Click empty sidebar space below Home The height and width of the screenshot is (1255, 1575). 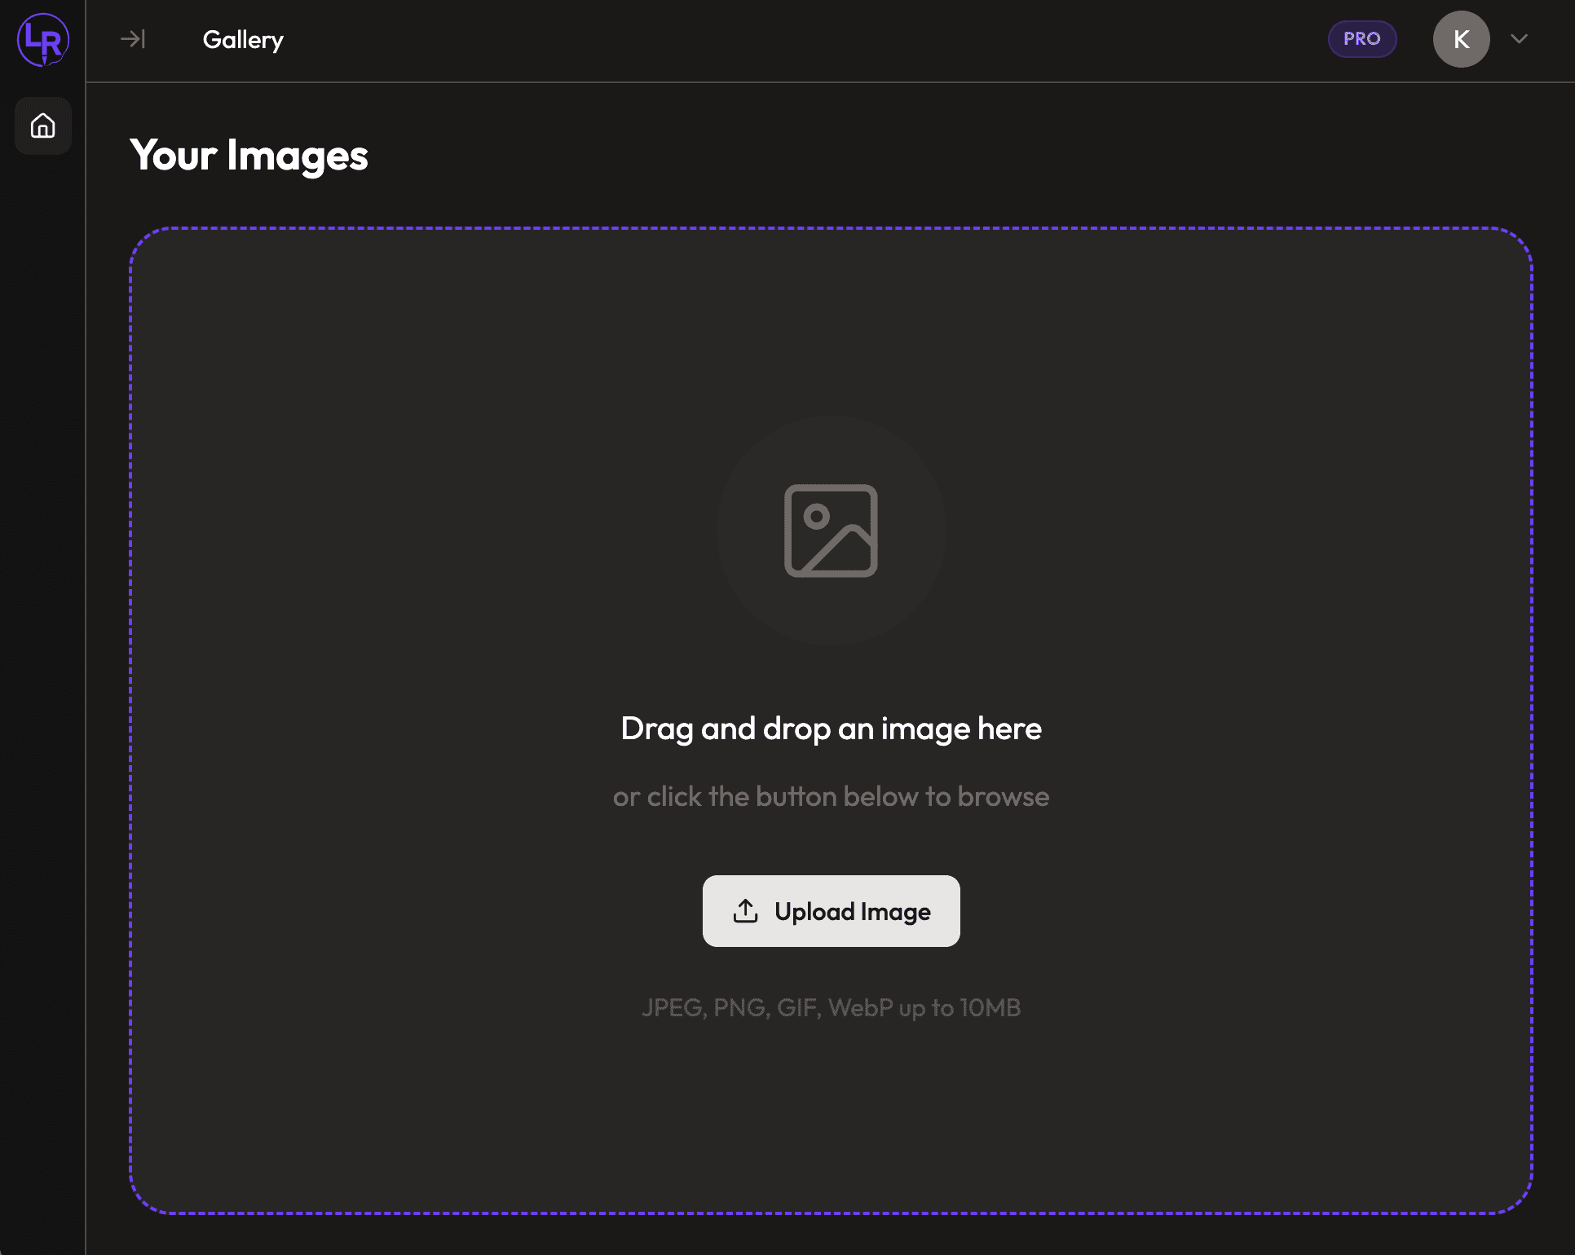(x=42, y=570)
